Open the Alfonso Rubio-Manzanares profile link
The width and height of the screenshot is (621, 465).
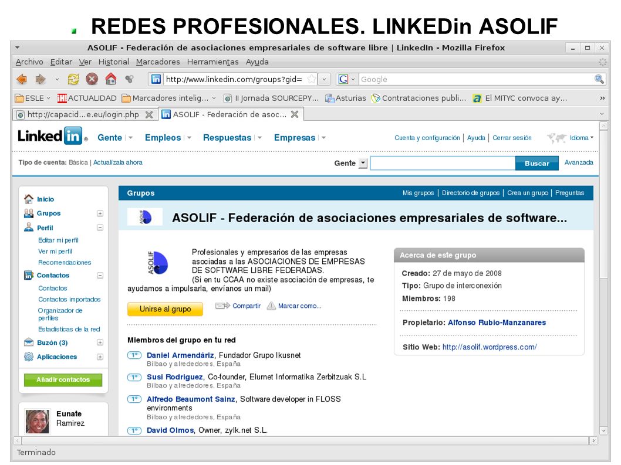(x=497, y=323)
